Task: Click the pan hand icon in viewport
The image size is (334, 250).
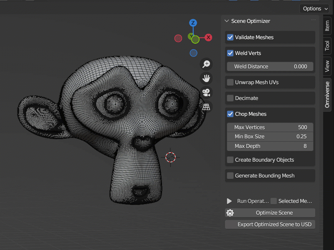Action: 206,78
